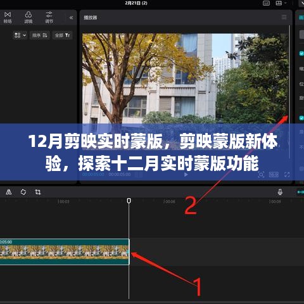Click the rotate icon on timeline toolbar
Image resolution: width=304 pixels, height=304 pixels.
tap(23, 192)
